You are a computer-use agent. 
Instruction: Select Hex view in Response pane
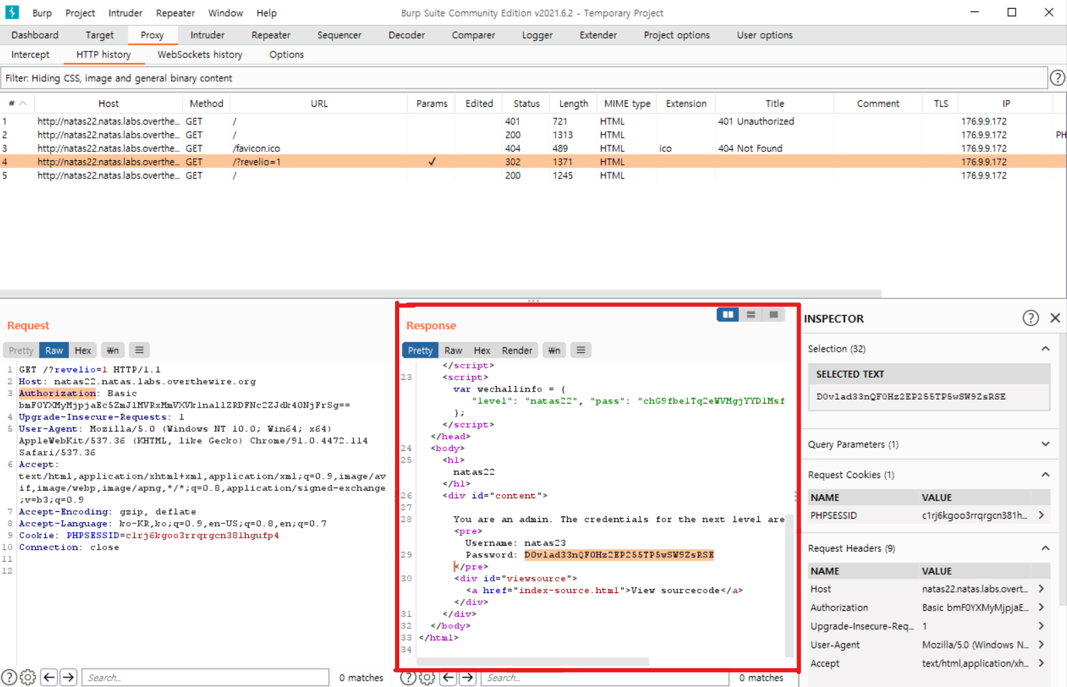tap(482, 350)
